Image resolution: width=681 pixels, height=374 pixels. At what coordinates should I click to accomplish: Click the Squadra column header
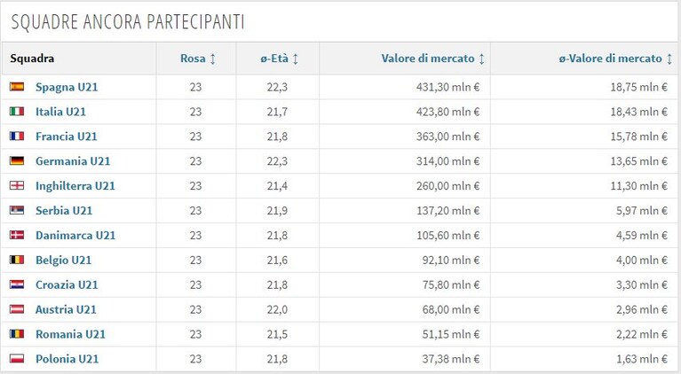tap(32, 58)
